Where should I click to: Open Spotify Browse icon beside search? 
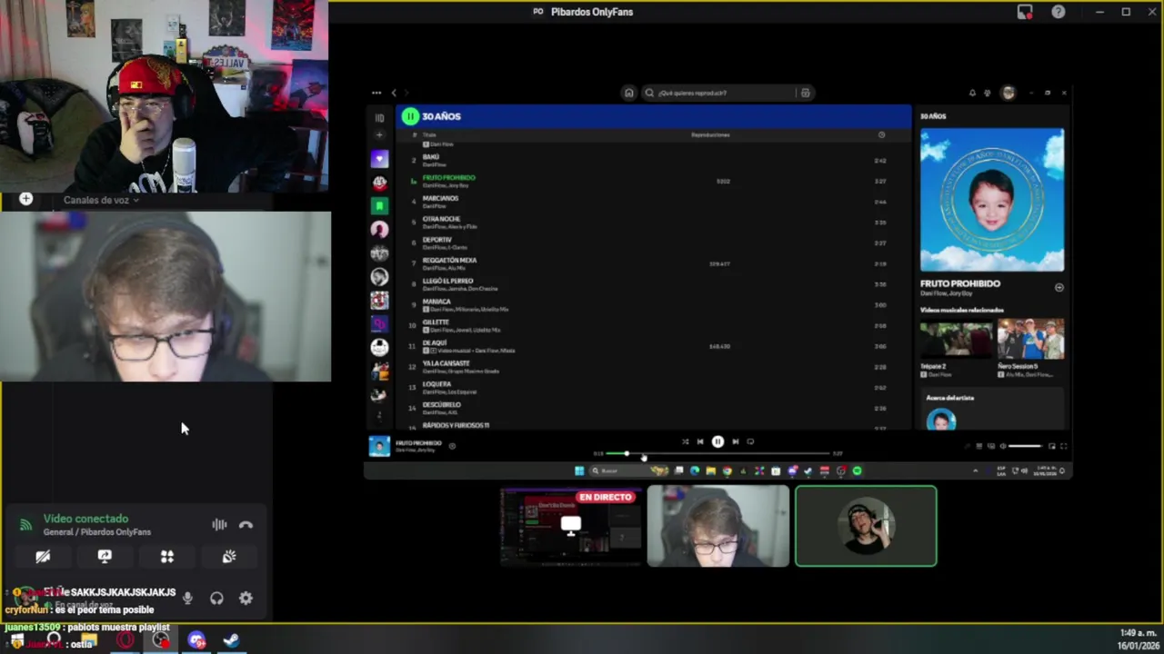[x=805, y=93]
